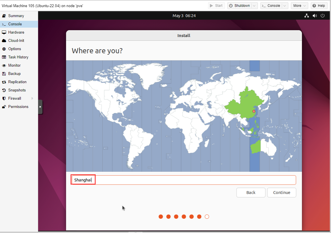Click the red location pin on map
Screen dimensions: 331x233
pos(254,111)
